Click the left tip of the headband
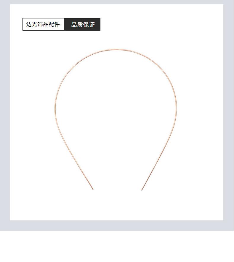The width and height of the screenshot is (234, 262). pyautogui.click(x=93, y=189)
